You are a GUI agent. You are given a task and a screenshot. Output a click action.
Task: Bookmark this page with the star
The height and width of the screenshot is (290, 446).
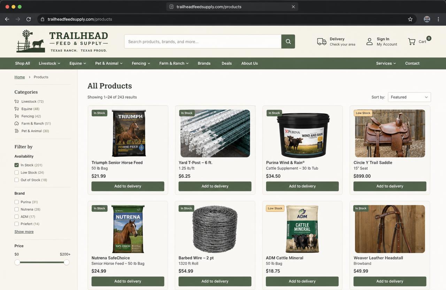[x=410, y=19]
